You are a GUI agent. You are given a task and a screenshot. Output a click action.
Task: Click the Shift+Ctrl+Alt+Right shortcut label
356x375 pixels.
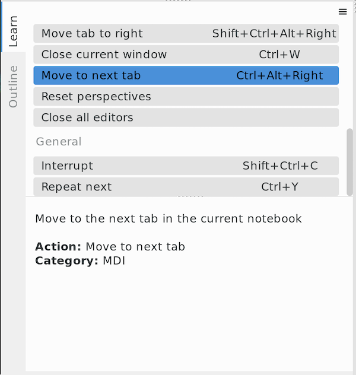click(x=274, y=34)
